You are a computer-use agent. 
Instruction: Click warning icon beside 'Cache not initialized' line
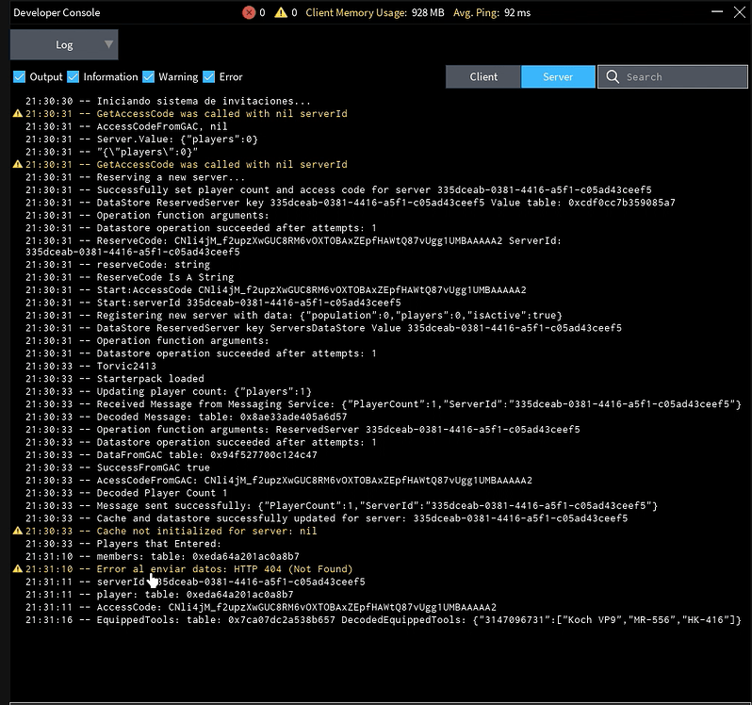[x=17, y=532]
